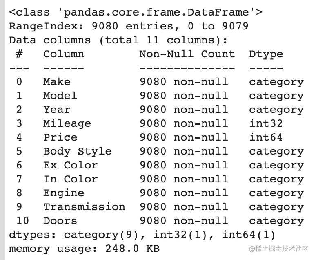Click the dtypes summary line

click(142, 235)
